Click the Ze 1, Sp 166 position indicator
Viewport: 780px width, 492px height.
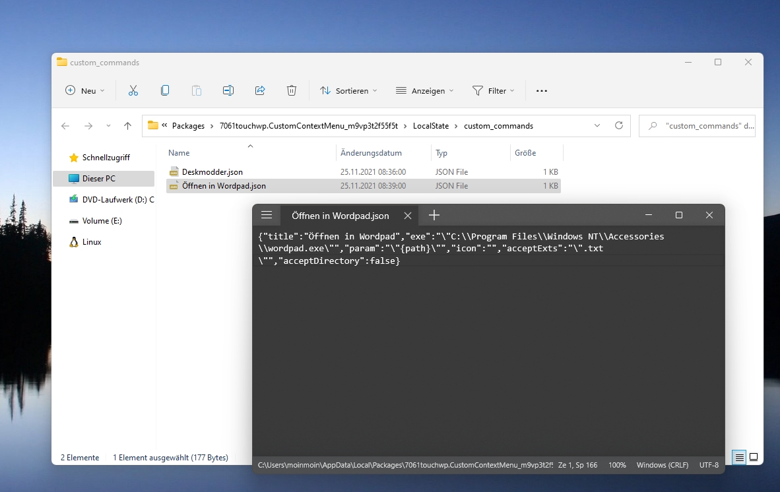(x=577, y=465)
